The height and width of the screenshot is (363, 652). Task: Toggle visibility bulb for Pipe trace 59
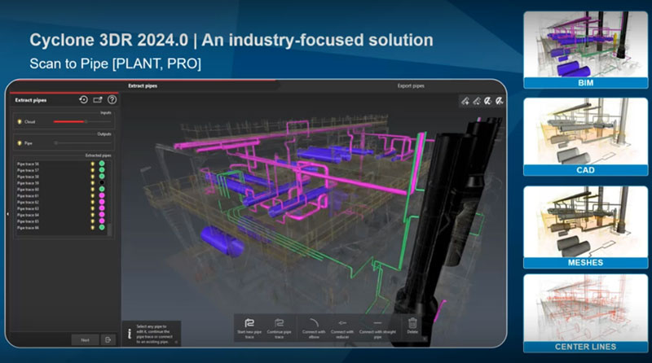(93, 183)
